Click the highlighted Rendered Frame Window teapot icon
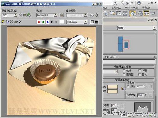This screenshot has width=158, height=118. tap(146, 14)
